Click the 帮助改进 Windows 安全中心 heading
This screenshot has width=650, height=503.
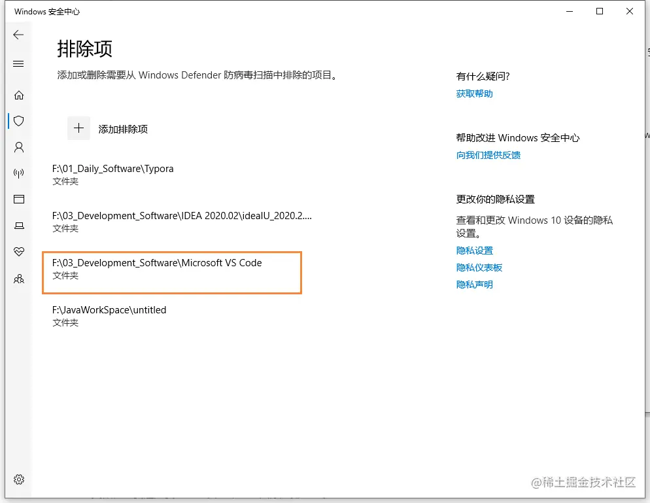point(518,137)
